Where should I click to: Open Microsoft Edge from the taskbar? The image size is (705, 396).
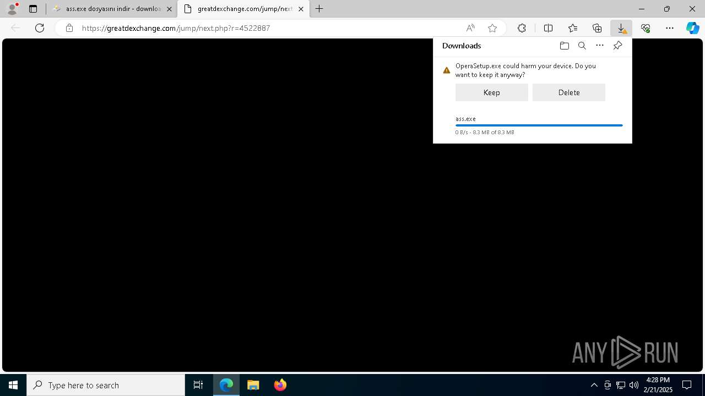pyautogui.click(x=226, y=385)
